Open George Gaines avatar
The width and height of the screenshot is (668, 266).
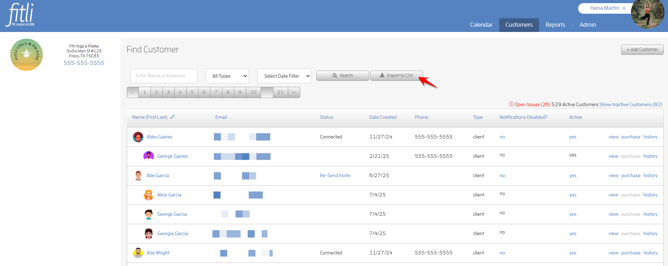coord(148,156)
